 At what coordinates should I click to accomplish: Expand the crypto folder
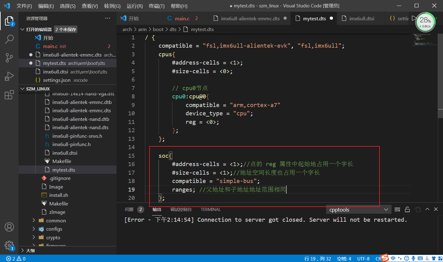(53, 237)
